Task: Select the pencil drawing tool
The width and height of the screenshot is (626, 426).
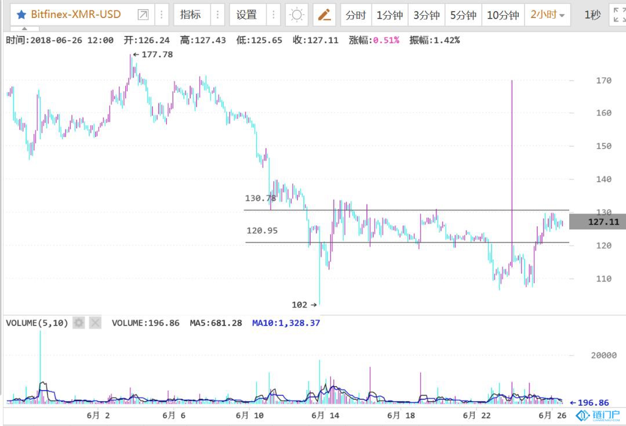Action: point(324,15)
